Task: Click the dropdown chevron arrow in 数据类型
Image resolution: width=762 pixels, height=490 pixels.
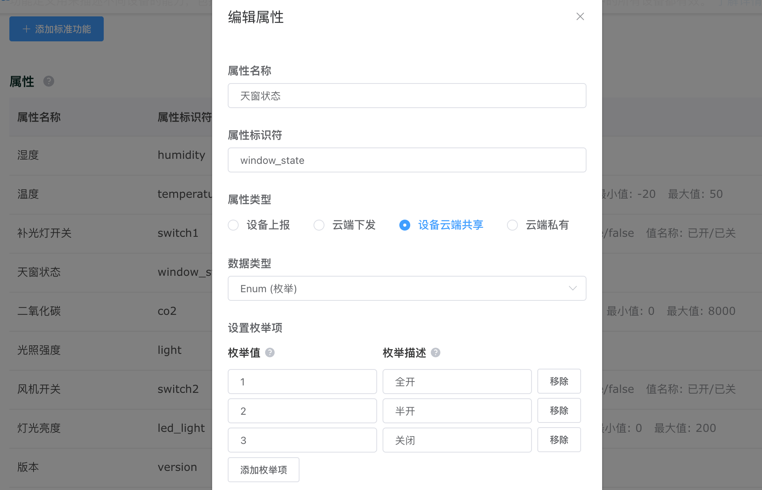Action: point(572,288)
